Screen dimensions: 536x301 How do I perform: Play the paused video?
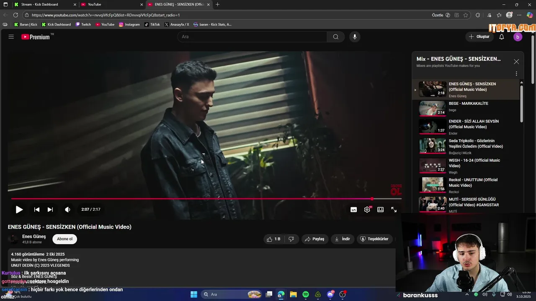pyautogui.click(x=19, y=209)
